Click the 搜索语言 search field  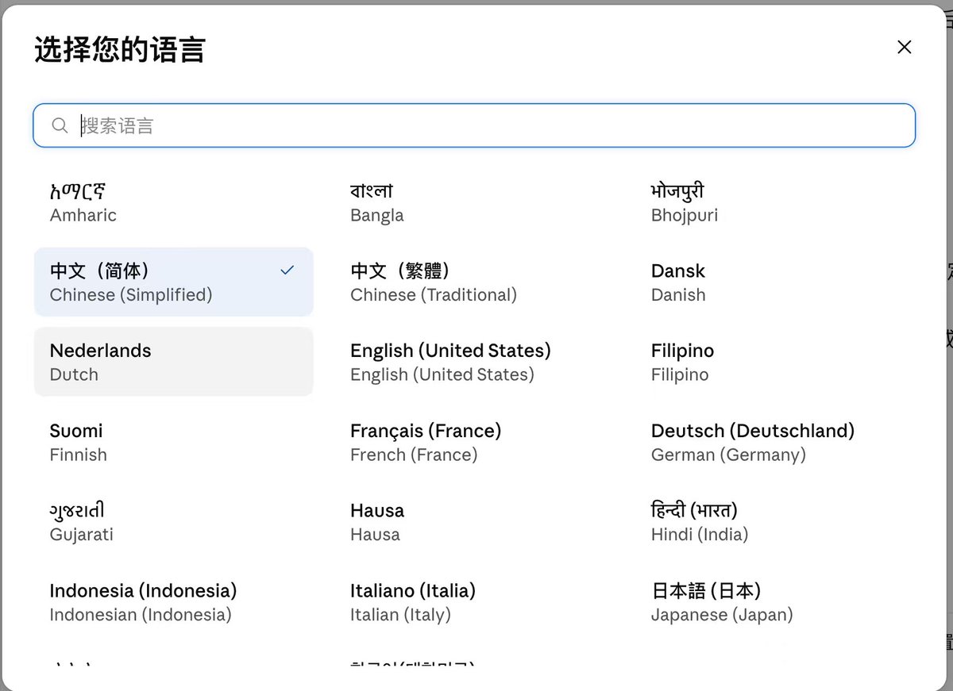(474, 125)
